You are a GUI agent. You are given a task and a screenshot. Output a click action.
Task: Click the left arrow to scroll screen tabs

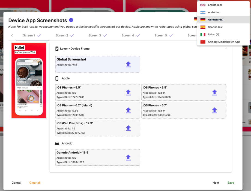(x=12, y=35)
